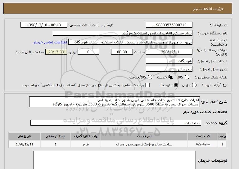Click the deadline time field 08:30
Image resolution: width=239 pixels, height=169 pixels.
point(122,52)
